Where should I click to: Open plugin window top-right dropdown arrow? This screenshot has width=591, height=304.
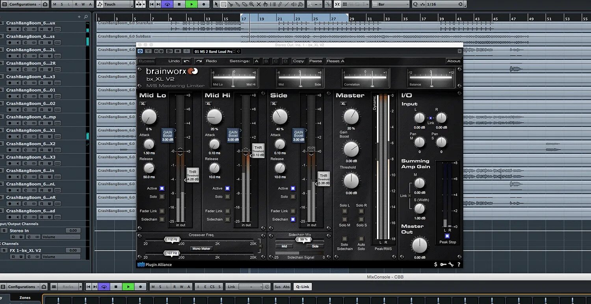tap(459, 51)
